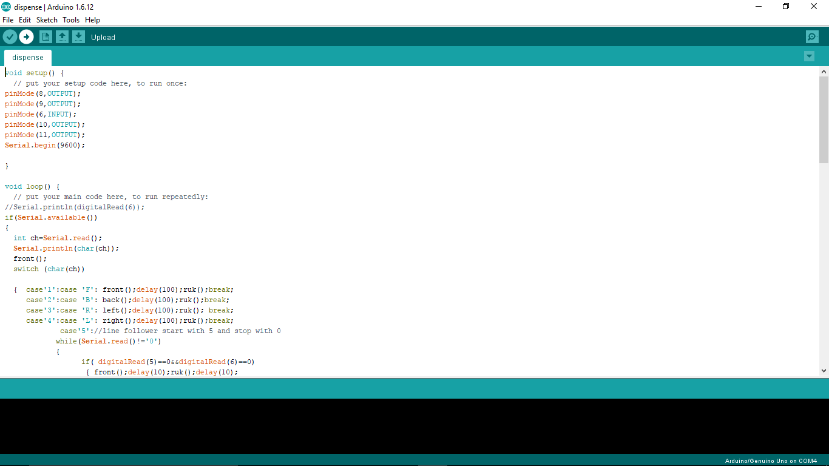
Task: Click '// put your main code here' comment
Action: point(111,197)
